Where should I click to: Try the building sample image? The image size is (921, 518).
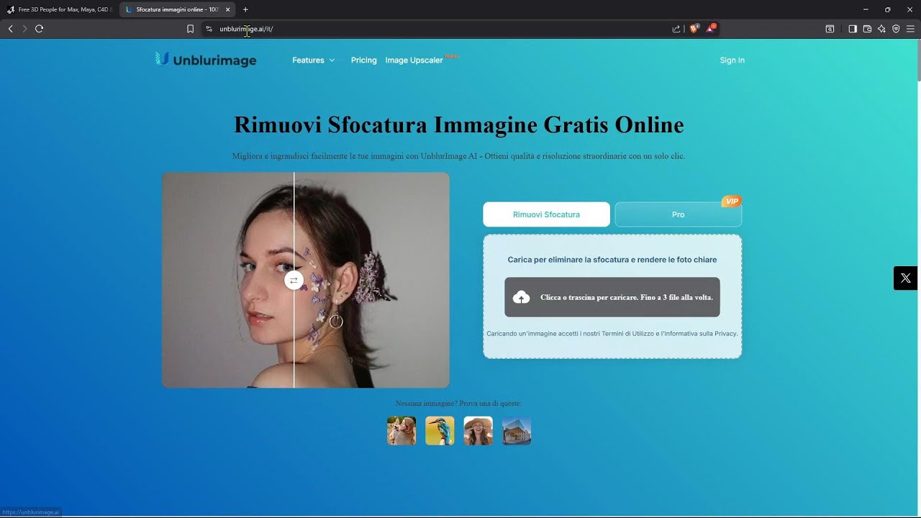(517, 431)
